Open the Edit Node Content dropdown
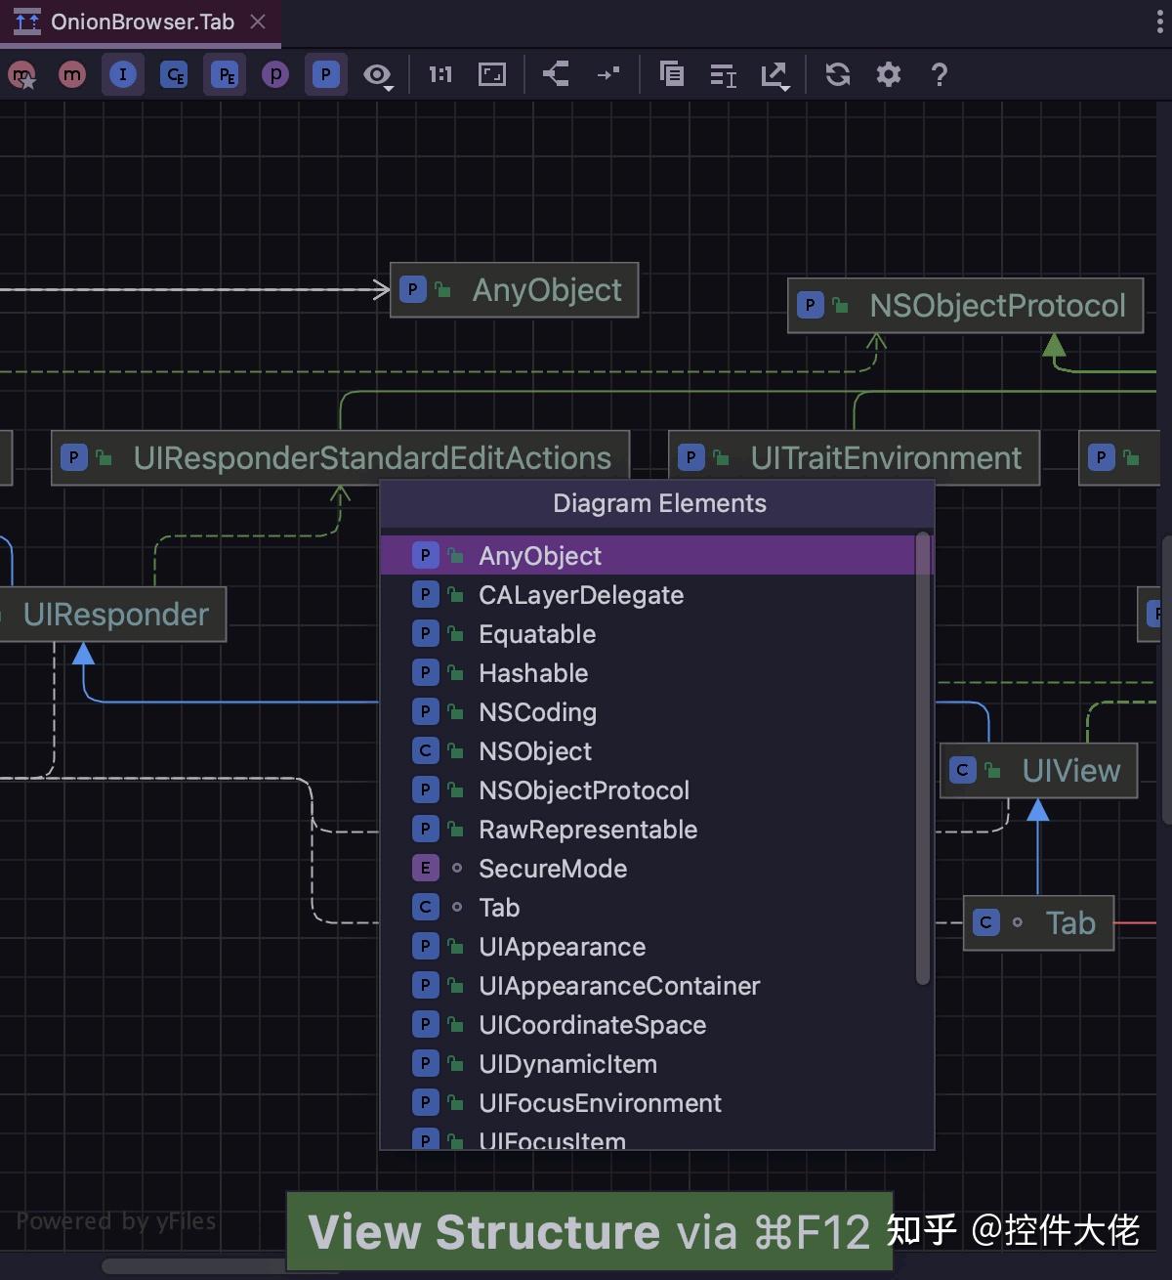 click(723, 74)
